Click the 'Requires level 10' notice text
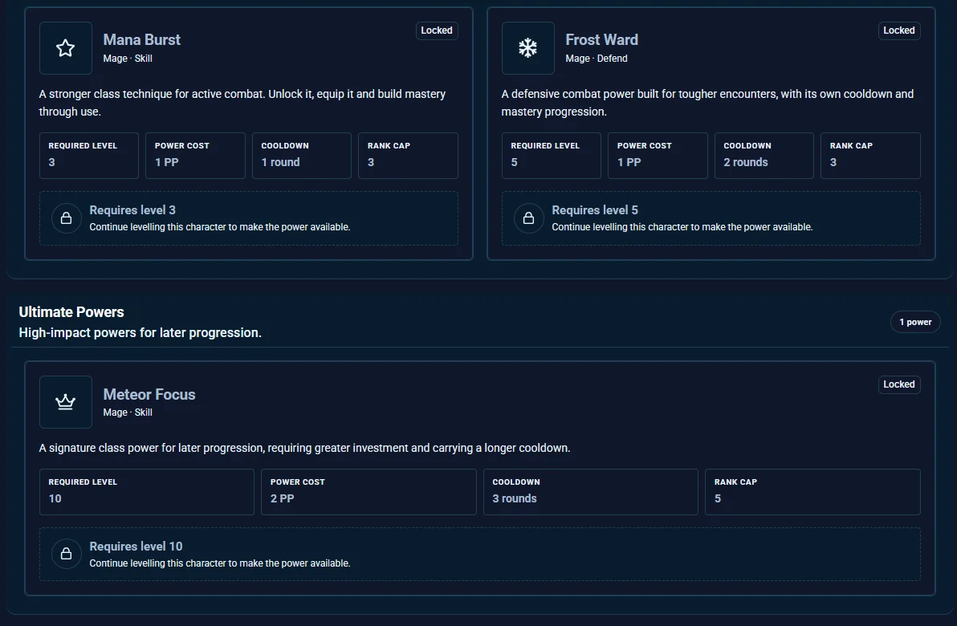The height and width of the screenshot is (626, 957). [136, 546]
